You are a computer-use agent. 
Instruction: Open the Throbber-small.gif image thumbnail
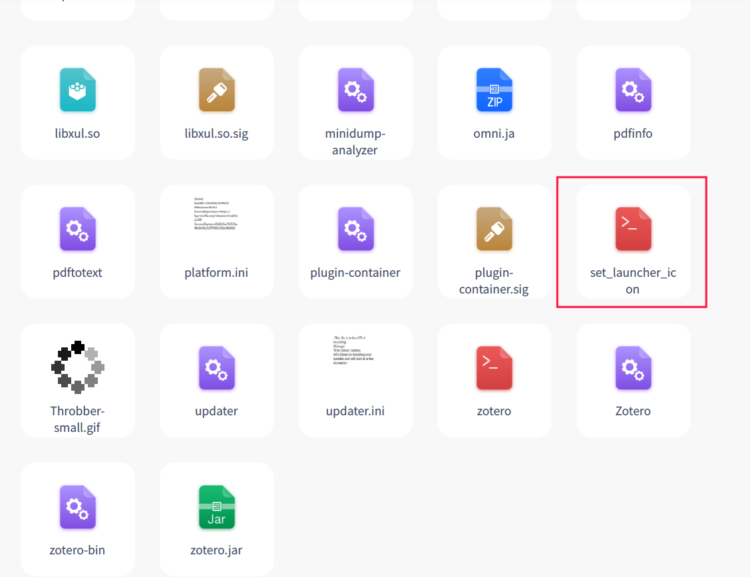(x=77, y=367)
